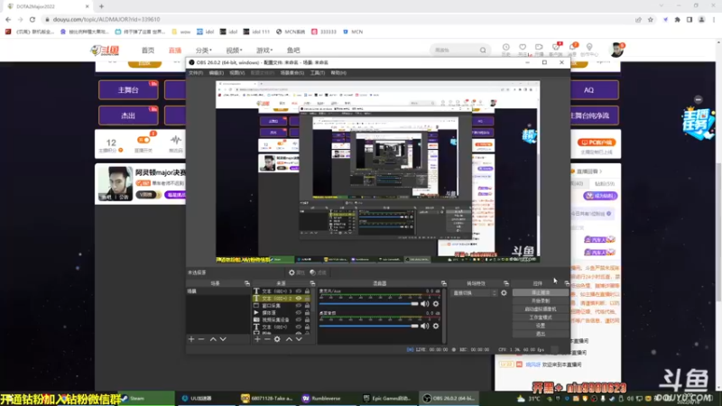This screenshot has width=722, height=406.
Task: Open Rumbleverse from the taskbar
Action: (x=328, y=399)
